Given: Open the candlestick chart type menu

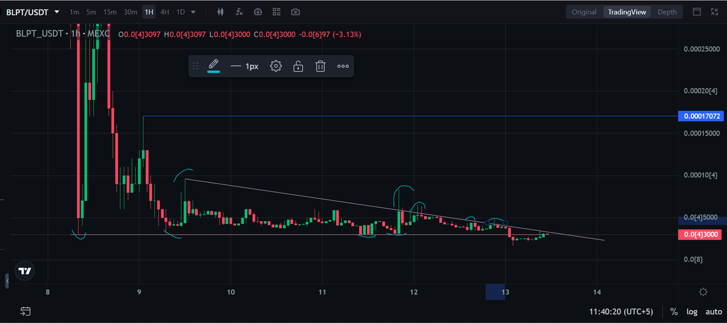Looking at the screenshot, I should (x=221, y=12).
